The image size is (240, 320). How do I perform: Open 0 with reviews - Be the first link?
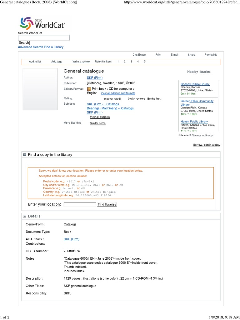tap(144, 99)
